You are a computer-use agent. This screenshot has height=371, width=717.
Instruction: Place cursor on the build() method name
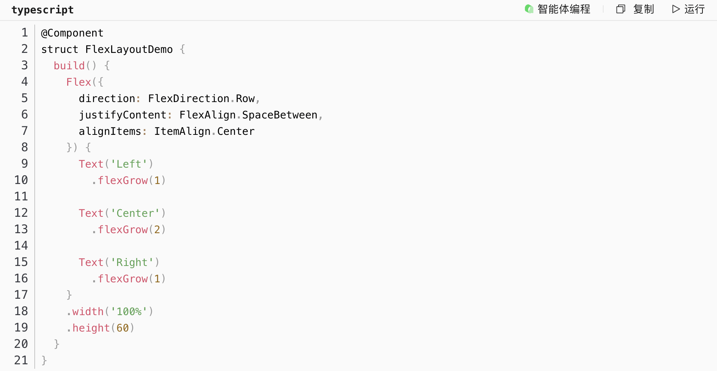69,66
